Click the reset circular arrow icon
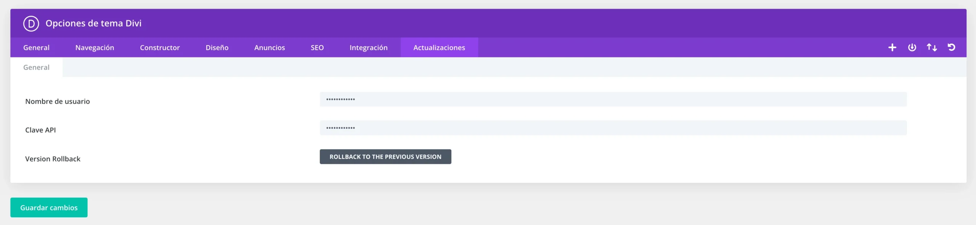The width and height of the screenshot is (976, 225). coord(952,48)
